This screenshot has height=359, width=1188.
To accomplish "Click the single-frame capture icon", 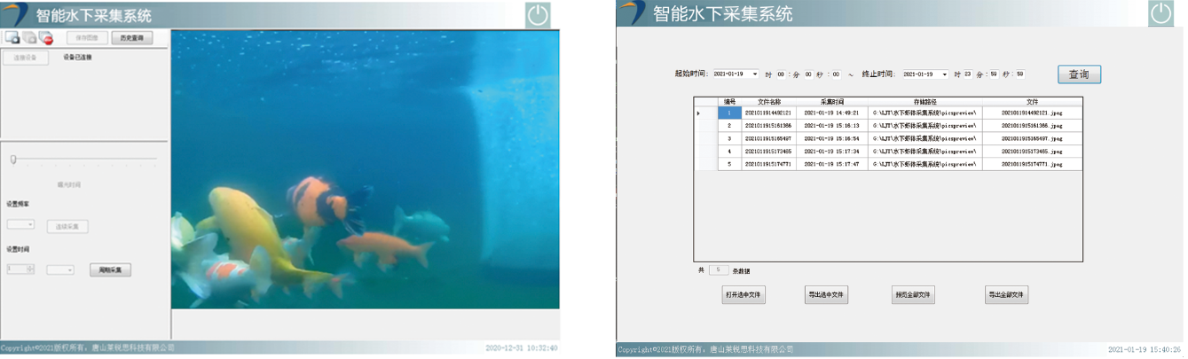I will coord(12,37).
